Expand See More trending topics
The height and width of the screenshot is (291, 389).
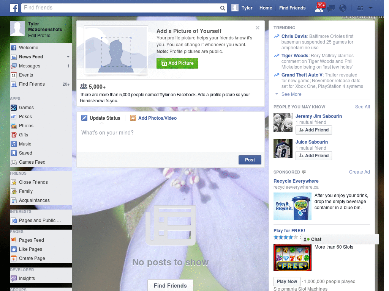click(x=291, y=94)
